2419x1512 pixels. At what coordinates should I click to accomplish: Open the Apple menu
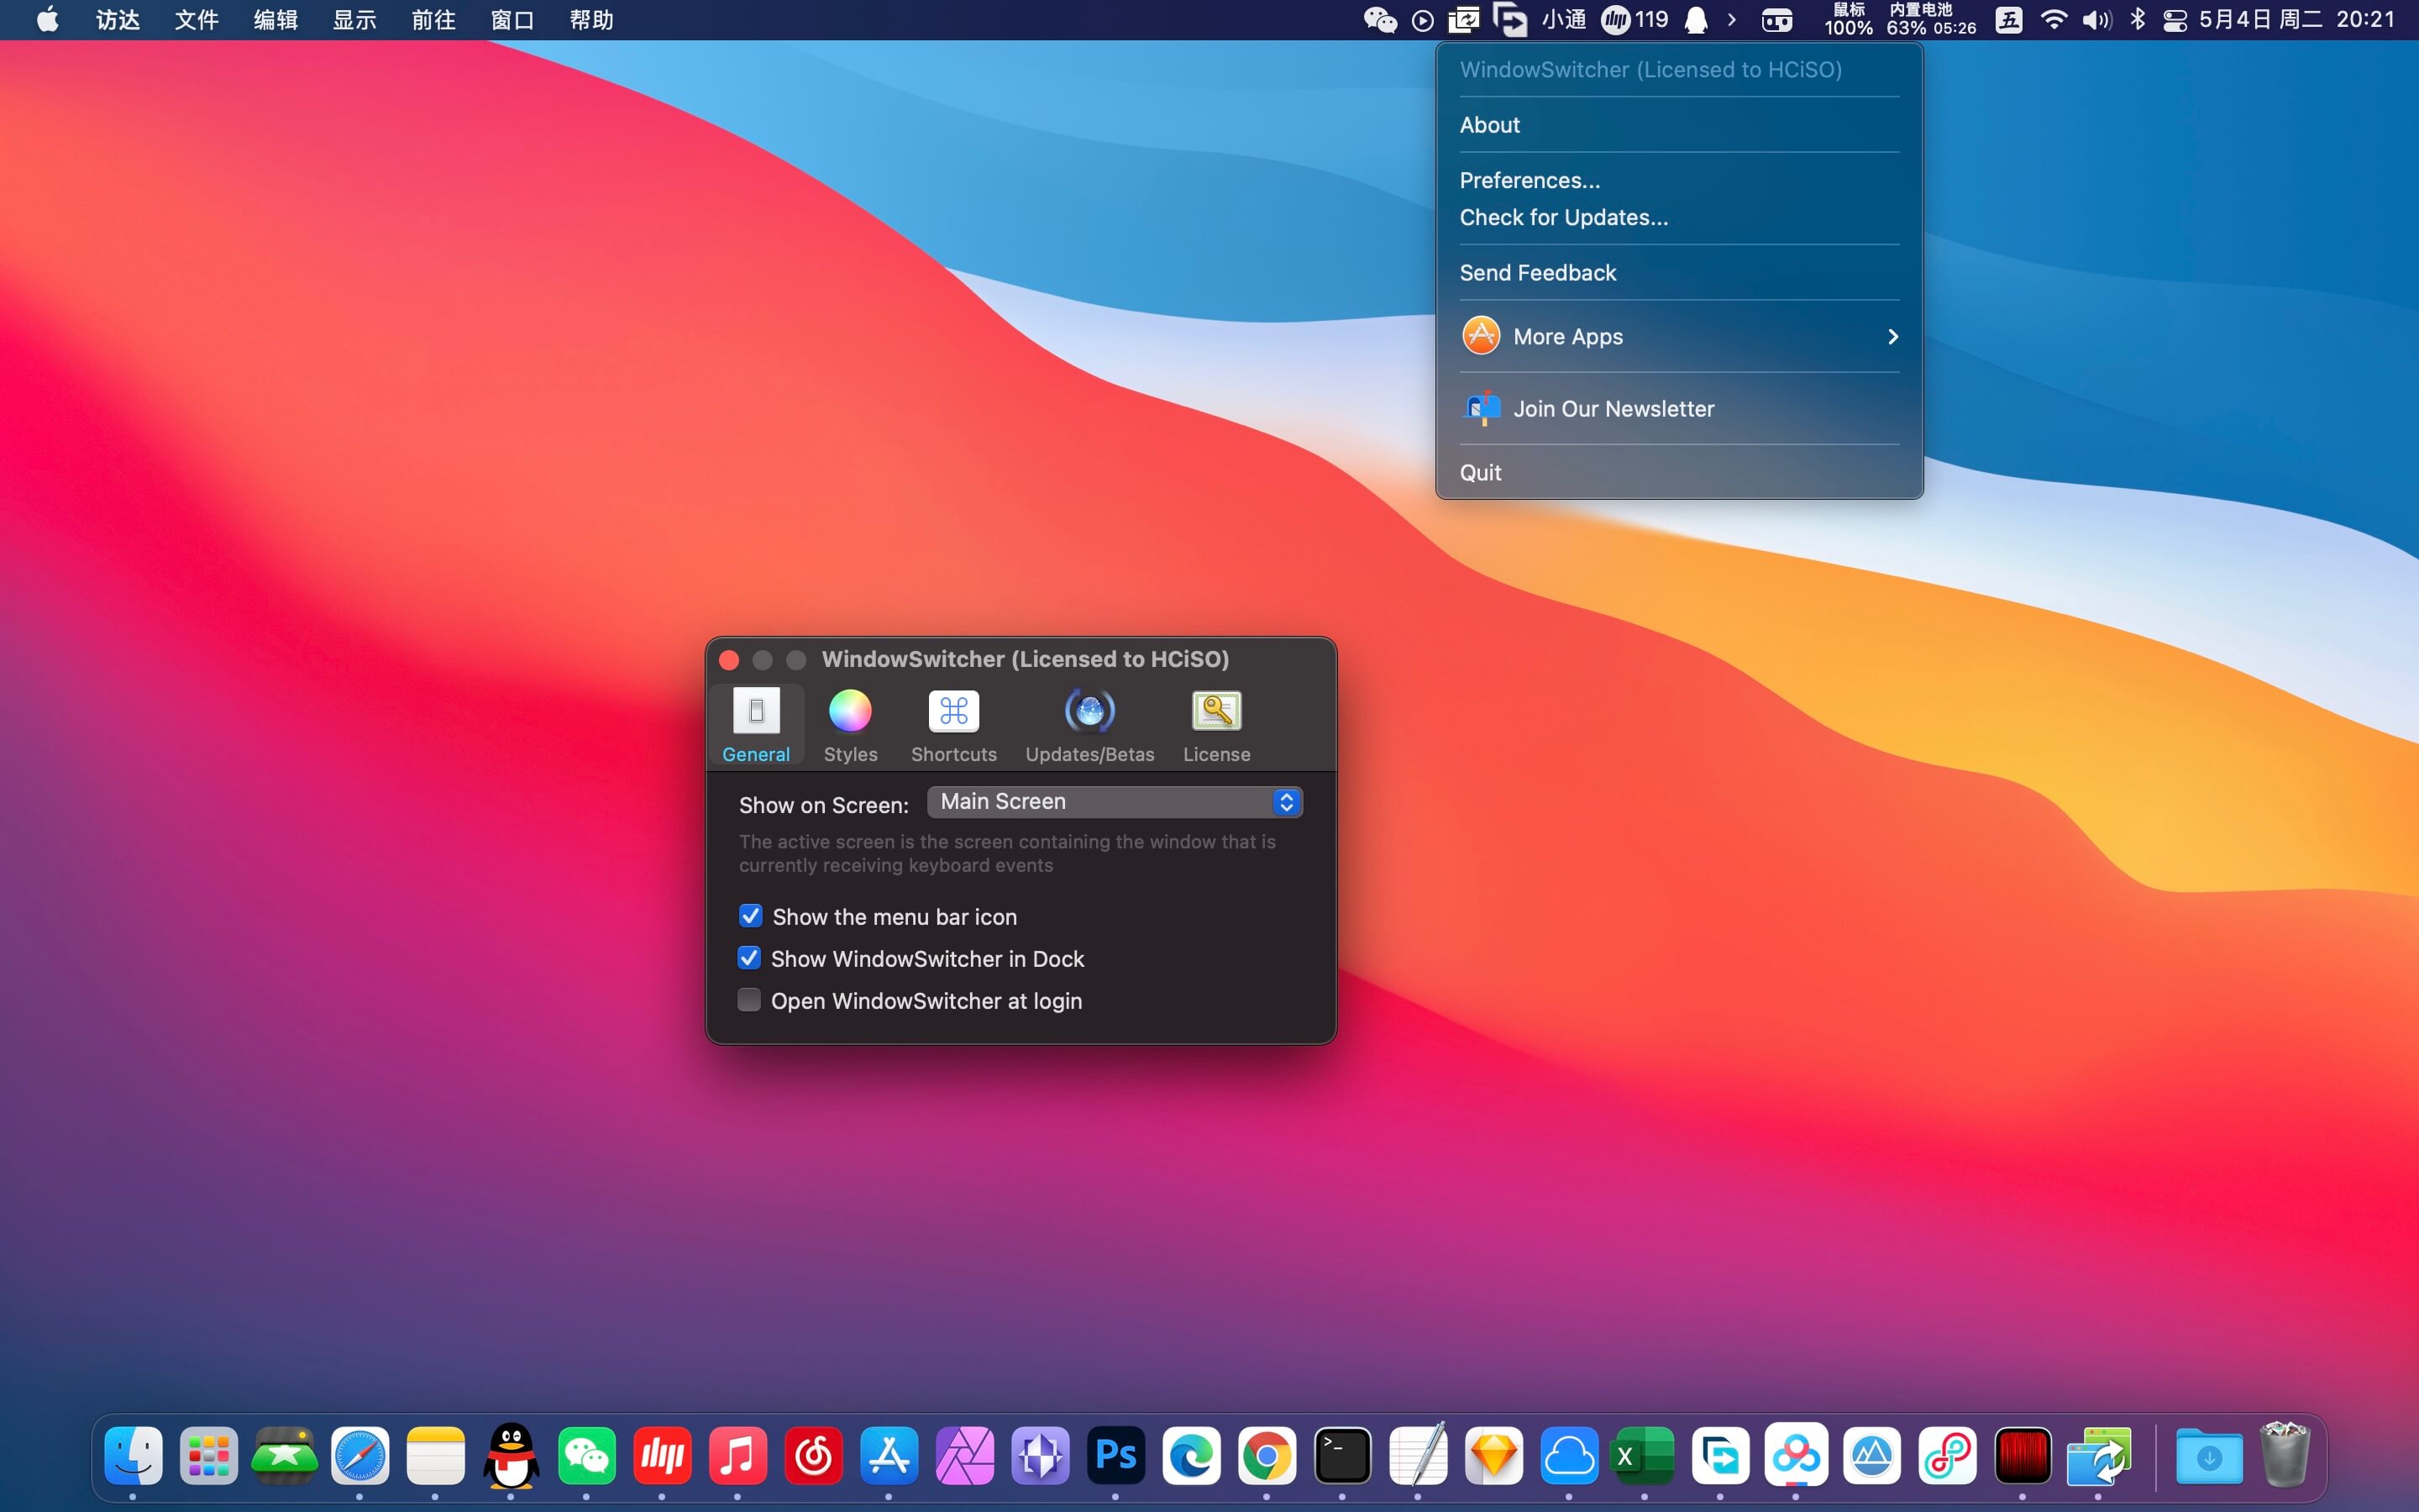pos(47,20)
